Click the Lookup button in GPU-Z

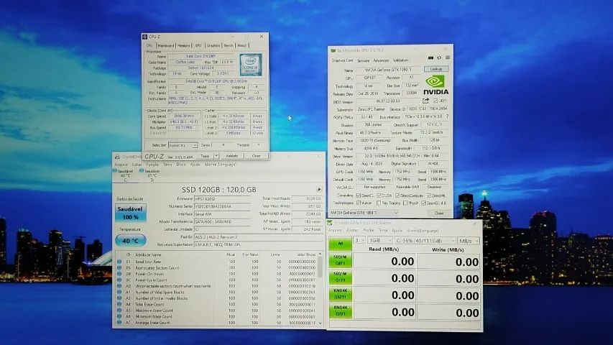[x=436, y=69]
